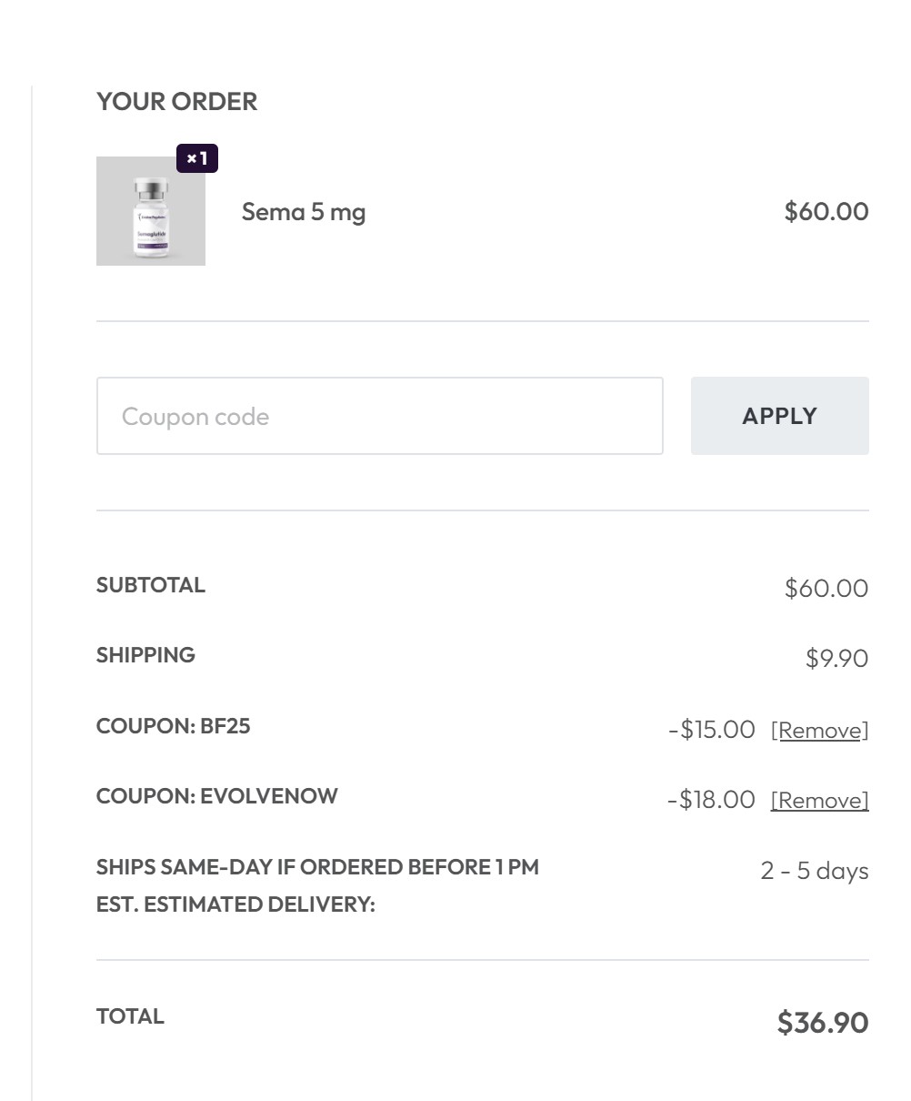Screen dimensions: 911x1101
Task: Click the -$15.00 discount amount
Action: pos(711,730)
